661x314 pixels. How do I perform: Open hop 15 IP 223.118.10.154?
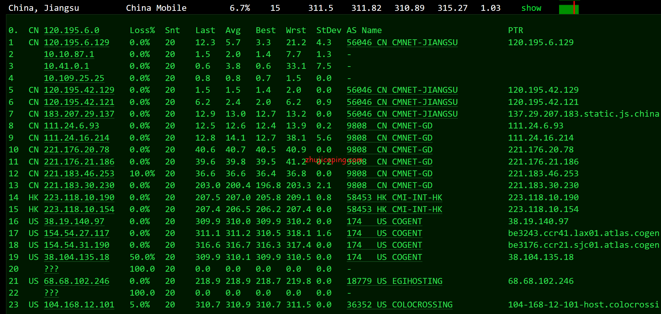79,209
